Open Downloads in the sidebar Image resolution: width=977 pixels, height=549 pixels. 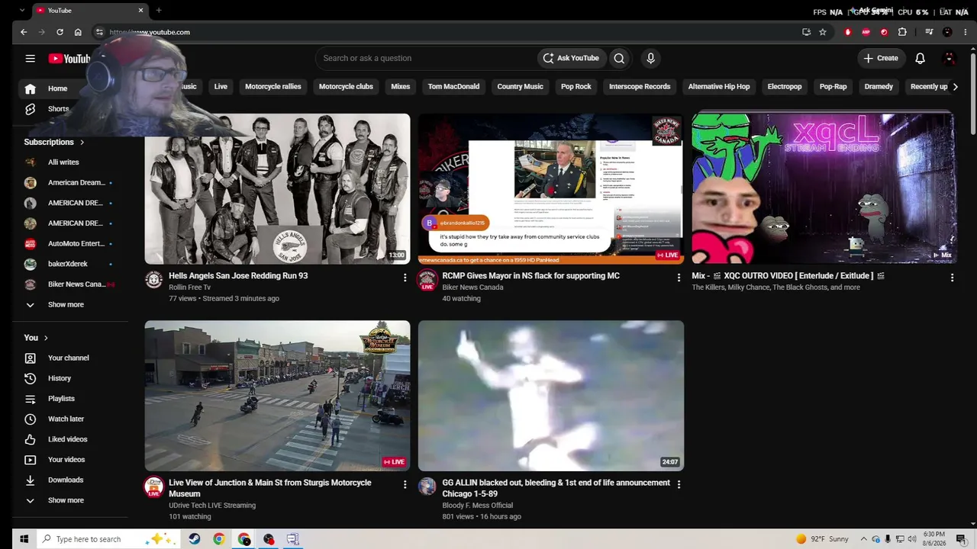coord(70,480)
